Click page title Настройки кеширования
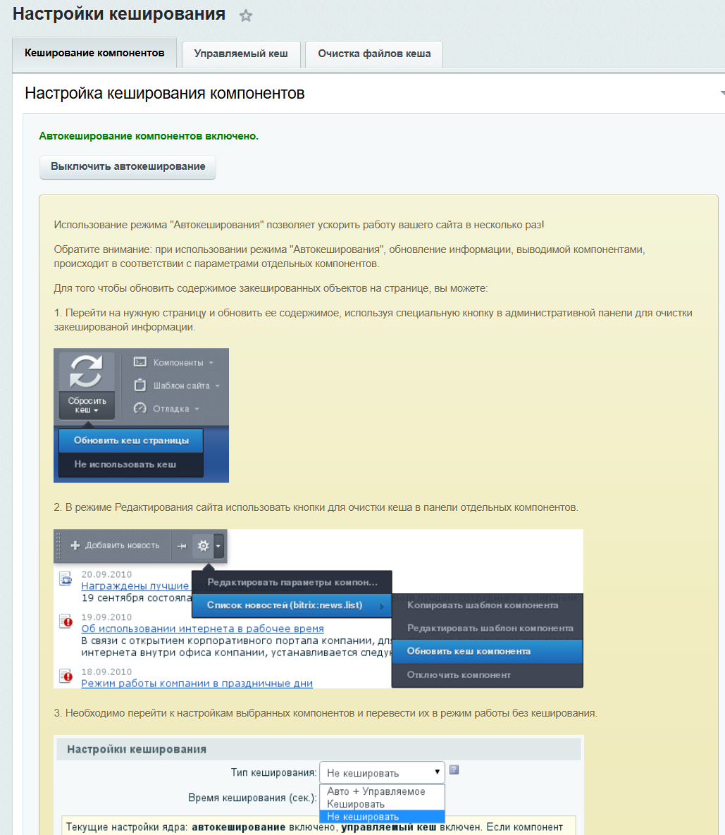The height and width of the screenshot is (835, 725). [119, 14]
